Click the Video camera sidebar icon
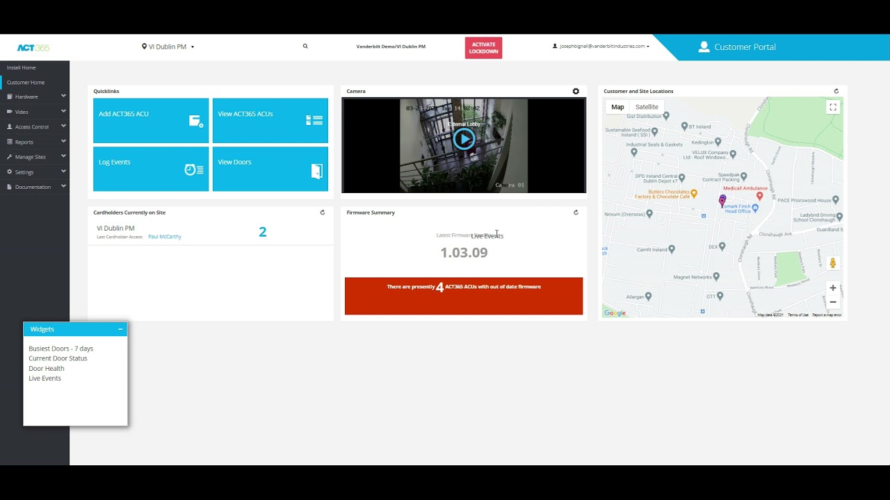This screenshot has width=890, height=500. 10,112
